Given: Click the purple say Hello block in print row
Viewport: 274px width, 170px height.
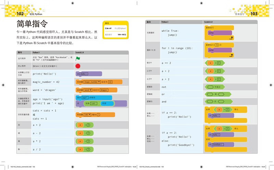Looking at the screenshot, I should 89,74.
